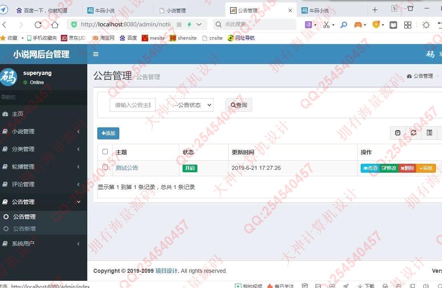This screenshot has width=442, height=288.
Task: Open the 项目设计 footer link
Action: pos(166,271)
